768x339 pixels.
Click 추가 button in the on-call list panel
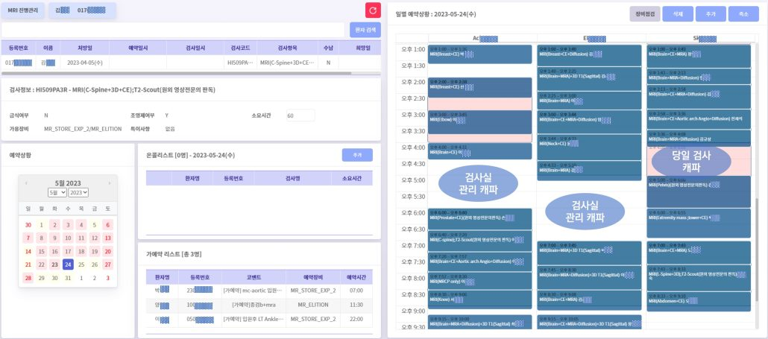pos(357,155)
